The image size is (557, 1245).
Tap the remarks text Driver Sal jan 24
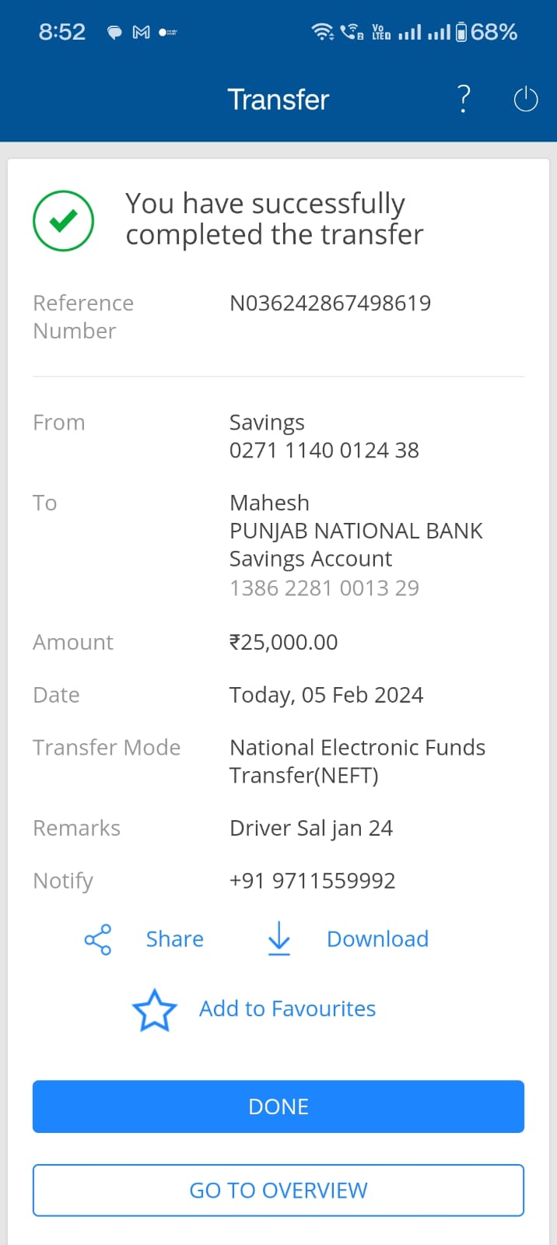[x=310, y=828]
